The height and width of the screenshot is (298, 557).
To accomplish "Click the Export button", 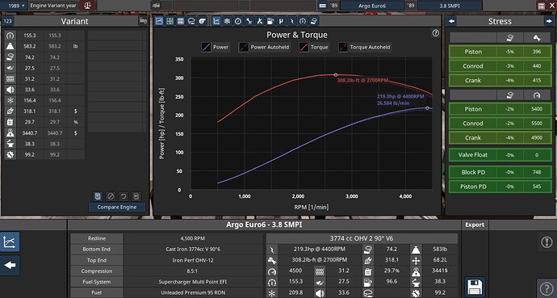I will pyautogui.click(x=475, y=225).
